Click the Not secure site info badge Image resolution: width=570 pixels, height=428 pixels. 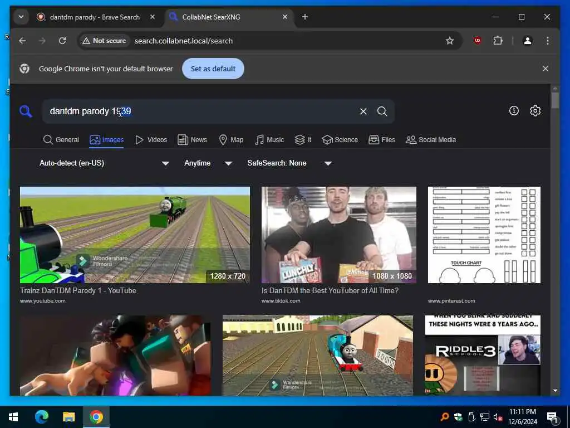click(x=104, y=41)
